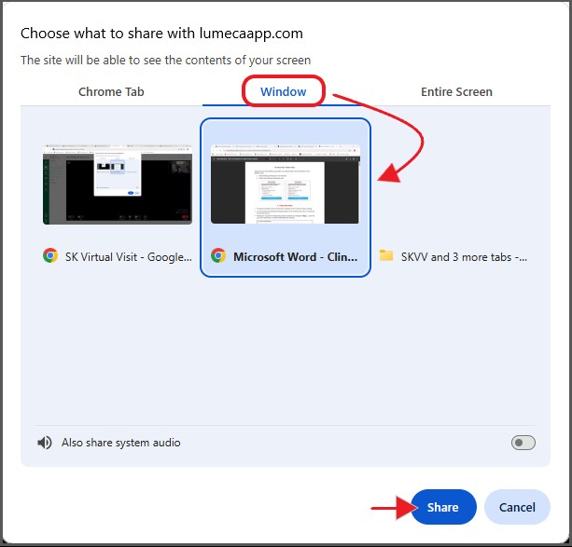Toggle the Also share system audio switch
572x547 pixels.
pyautogui.click(x=523, y=443)
